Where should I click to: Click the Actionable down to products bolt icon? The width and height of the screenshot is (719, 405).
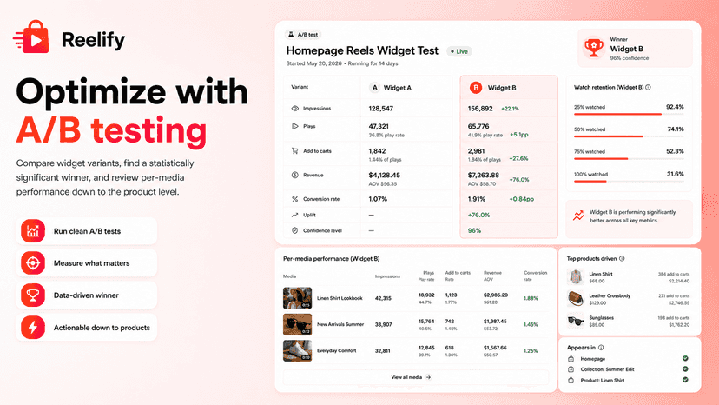(33, 328)
